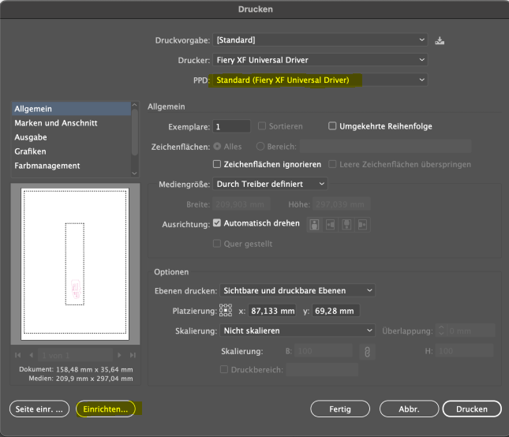This screenshot has height=437, width=509.
Task: Open the Nicht skalieren Skalierung dropdown
Action: (x=298, y=331)
